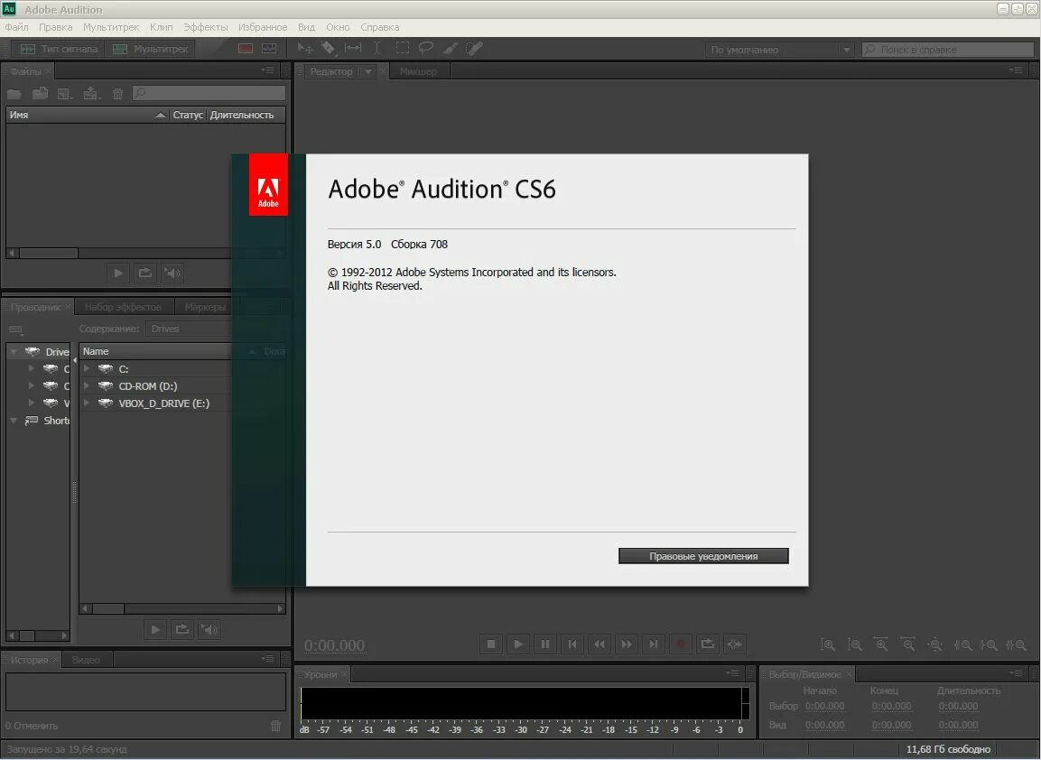Show the Spectral Pitch Display
The image size is (1041, 760).
(269, 49)
